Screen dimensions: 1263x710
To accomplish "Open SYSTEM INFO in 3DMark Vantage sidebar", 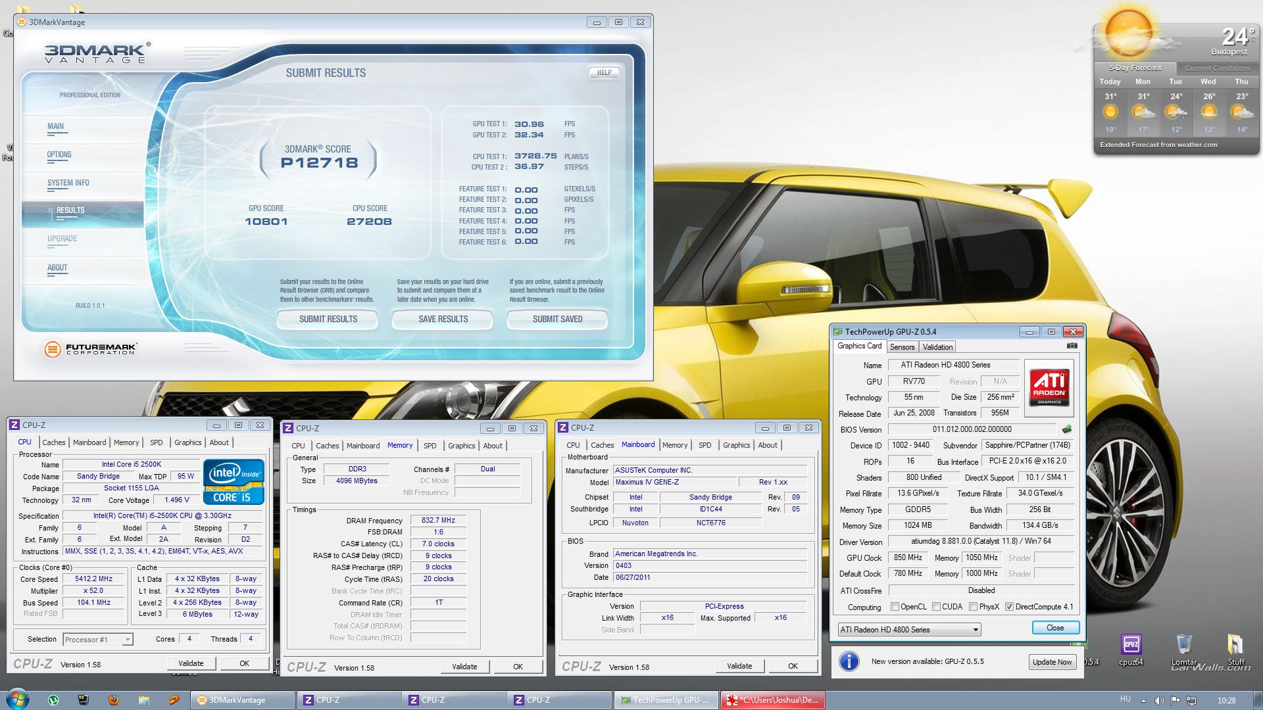I will [68, 183].
